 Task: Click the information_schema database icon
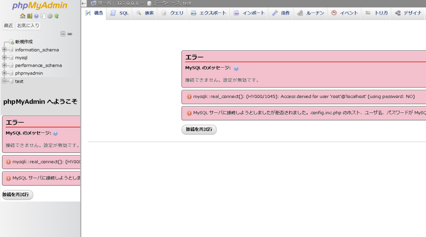[x=11, y=50]
